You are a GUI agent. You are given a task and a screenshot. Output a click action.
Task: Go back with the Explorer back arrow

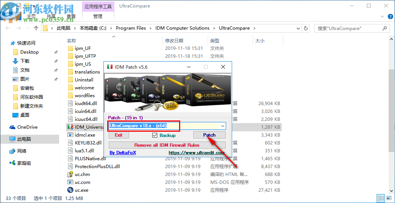point(7,28)
